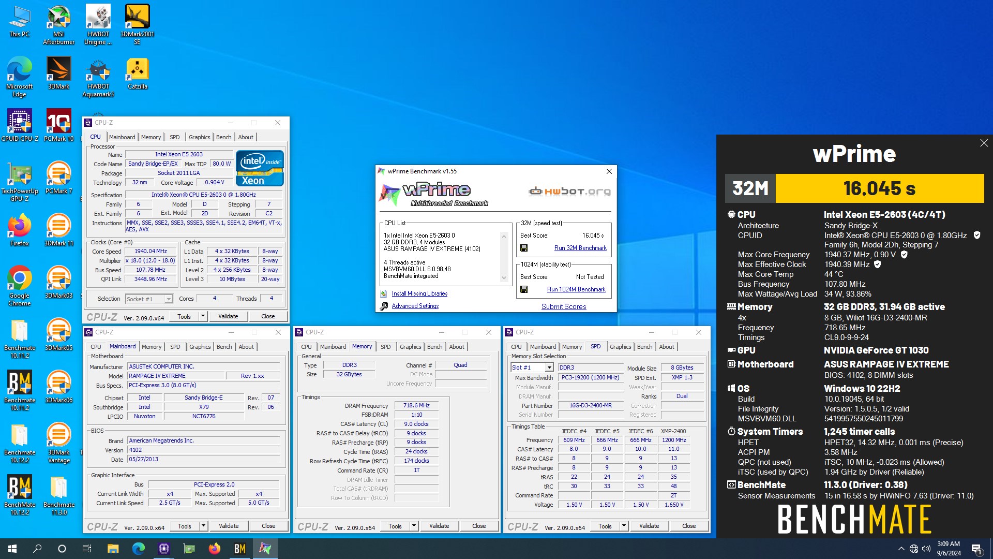Expand Tools dropdown arrow in CPU-Z Mainboard window
The image size is (993, 559).
(x=203, y=525)
